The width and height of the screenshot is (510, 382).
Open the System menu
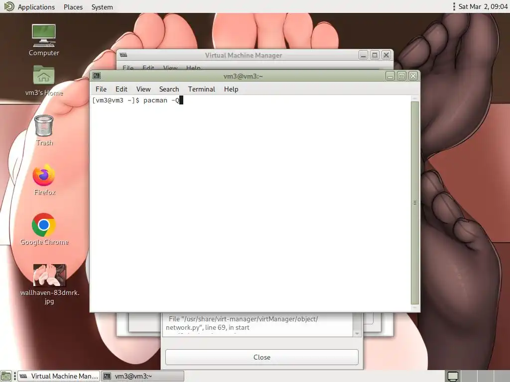click(x=102, y=7)
